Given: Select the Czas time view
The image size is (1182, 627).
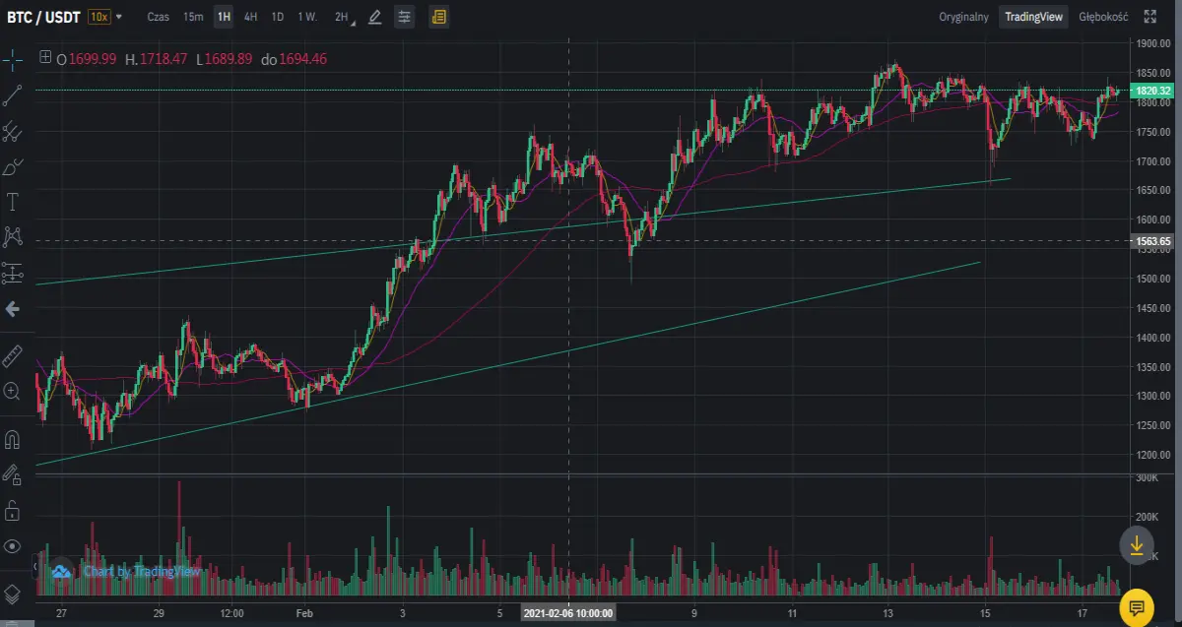Looking at the screenshot, I should [158, 17].
